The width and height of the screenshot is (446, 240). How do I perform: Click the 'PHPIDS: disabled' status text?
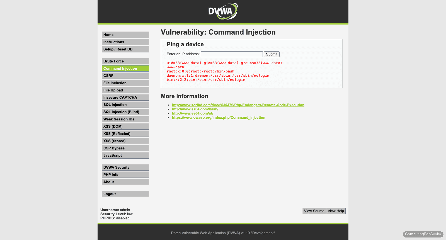(115, 218)
